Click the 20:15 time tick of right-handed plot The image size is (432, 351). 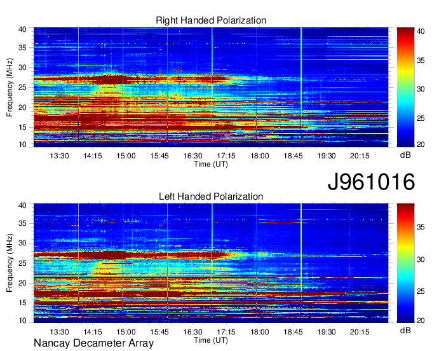click(x=360, y=156)
